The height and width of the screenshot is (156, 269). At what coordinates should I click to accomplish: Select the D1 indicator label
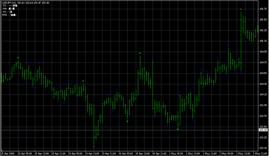click(5, 6)
